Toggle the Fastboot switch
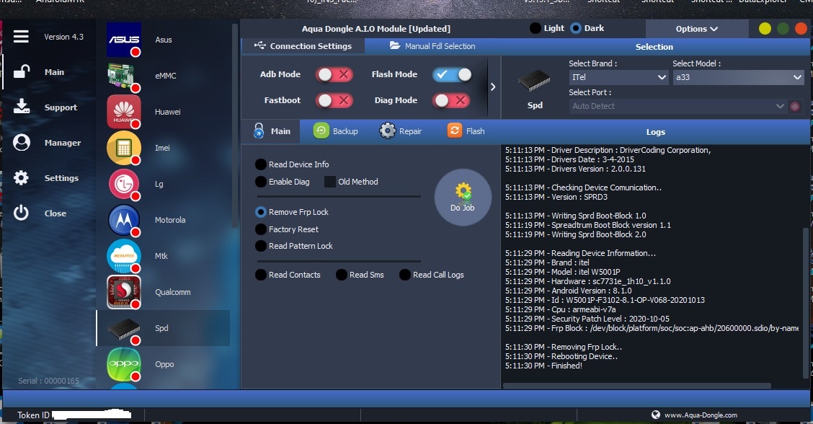 pyautogui.click(x=334, y=100)
